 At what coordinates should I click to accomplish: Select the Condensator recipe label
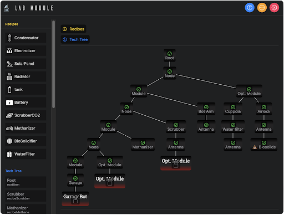pos(27,38)
